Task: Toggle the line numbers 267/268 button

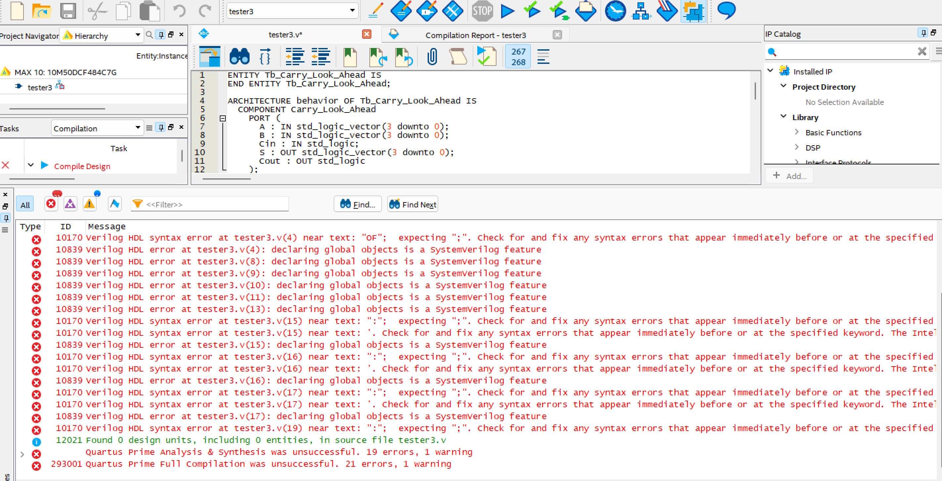Action: point(518,57)
